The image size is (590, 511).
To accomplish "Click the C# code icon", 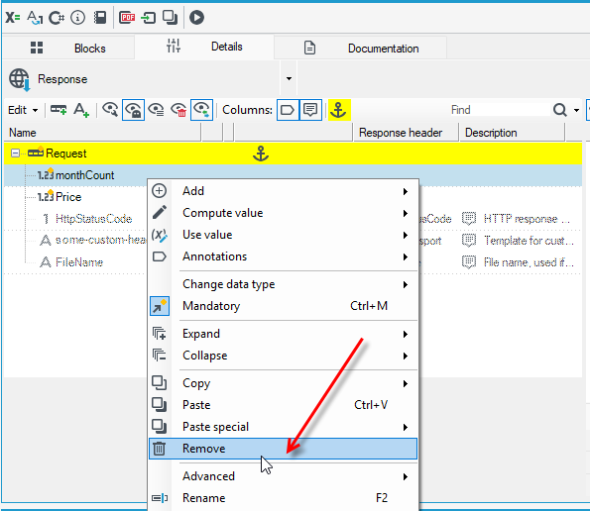I will [57, 18].
